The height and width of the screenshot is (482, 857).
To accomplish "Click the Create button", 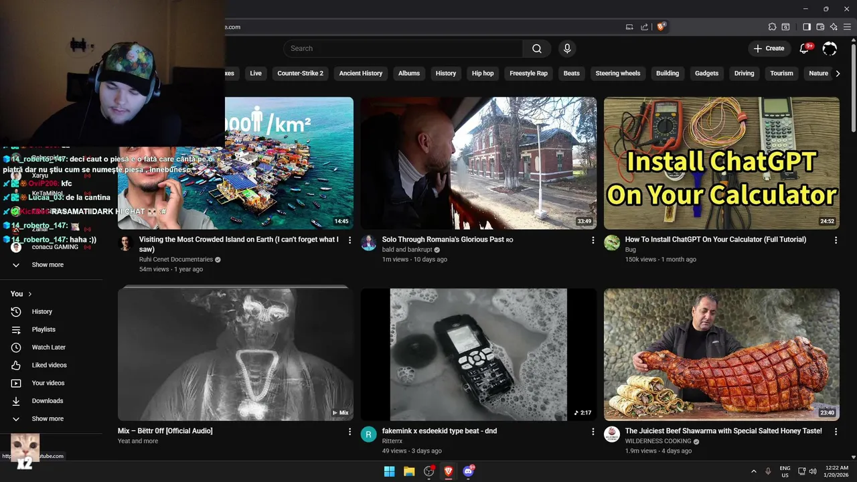I will (x=769, y=48).
